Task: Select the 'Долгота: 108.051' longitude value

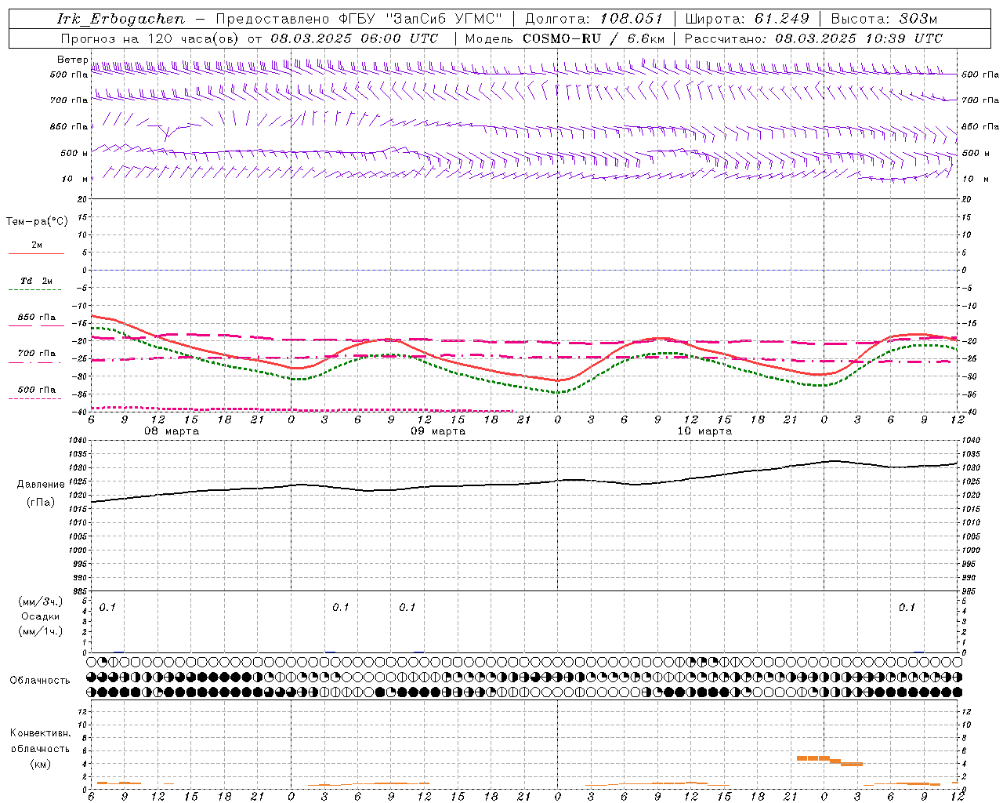Action: 593,19
